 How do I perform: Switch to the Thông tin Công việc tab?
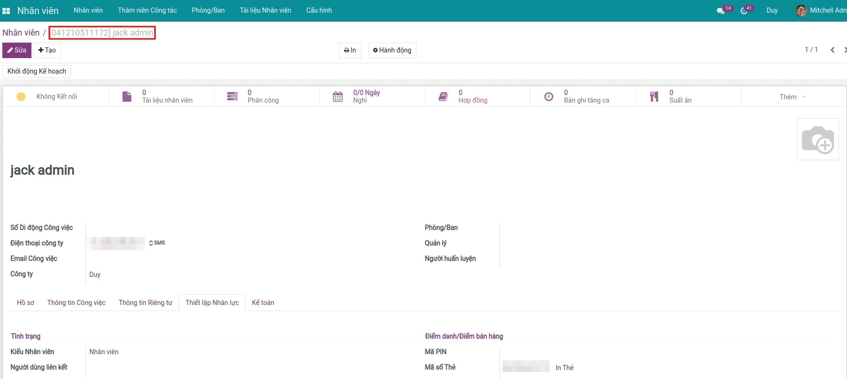click(76, 303)
